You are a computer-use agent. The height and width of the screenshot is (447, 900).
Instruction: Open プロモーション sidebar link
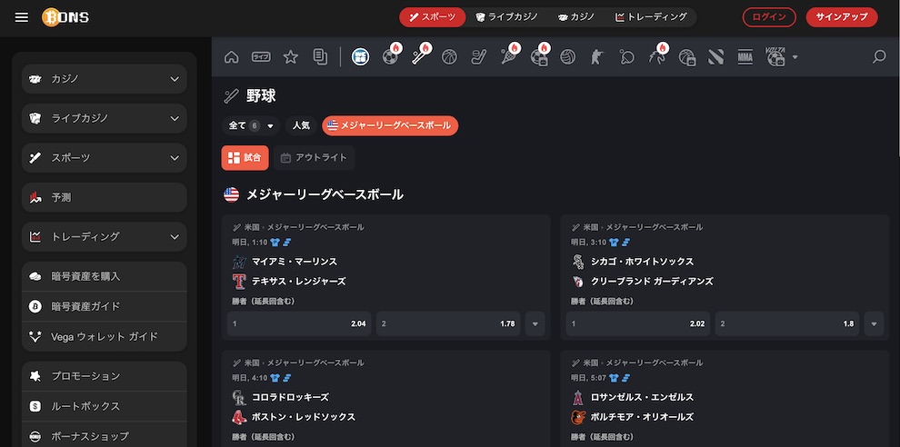click(105, 376)
